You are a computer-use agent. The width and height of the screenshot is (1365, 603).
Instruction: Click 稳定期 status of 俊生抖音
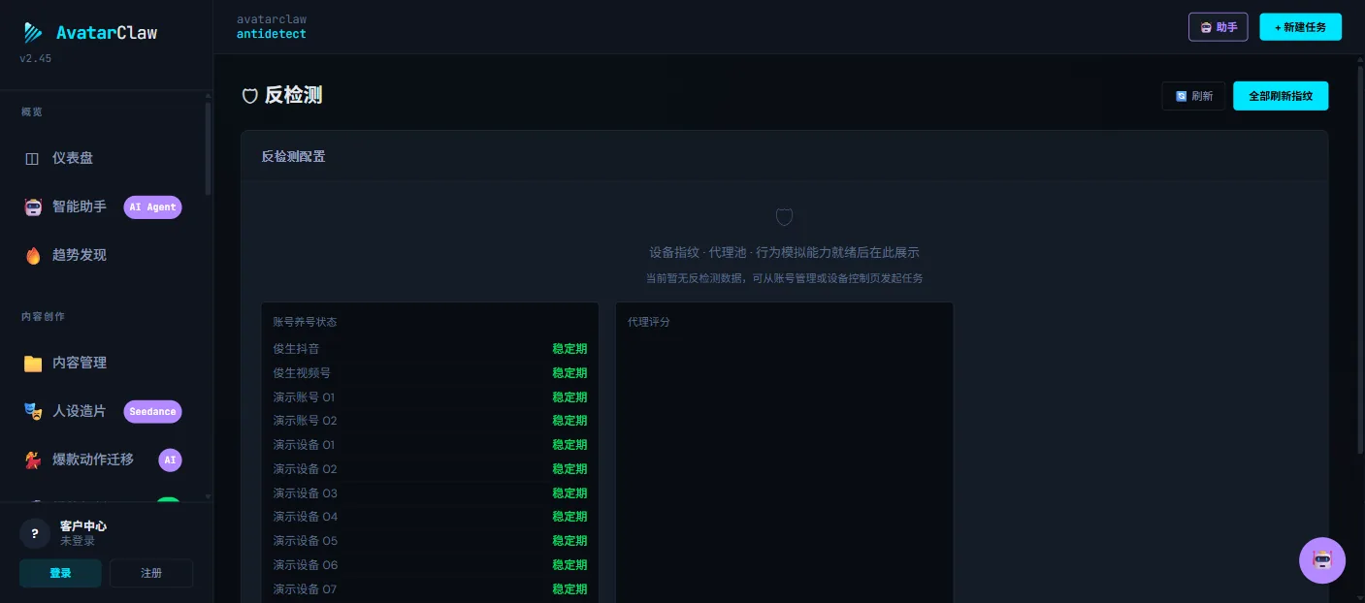pyautogui.click(x=569, y=349)
